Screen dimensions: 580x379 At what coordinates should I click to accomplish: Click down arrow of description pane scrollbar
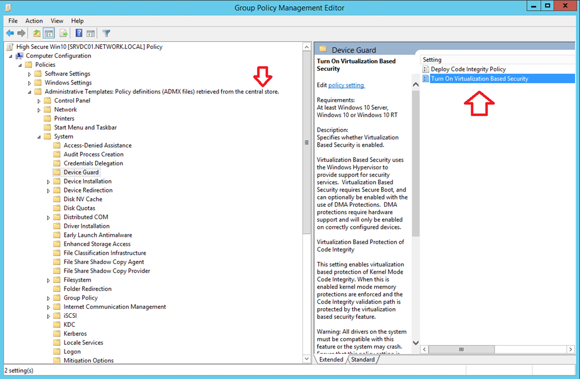click(415, 343)
